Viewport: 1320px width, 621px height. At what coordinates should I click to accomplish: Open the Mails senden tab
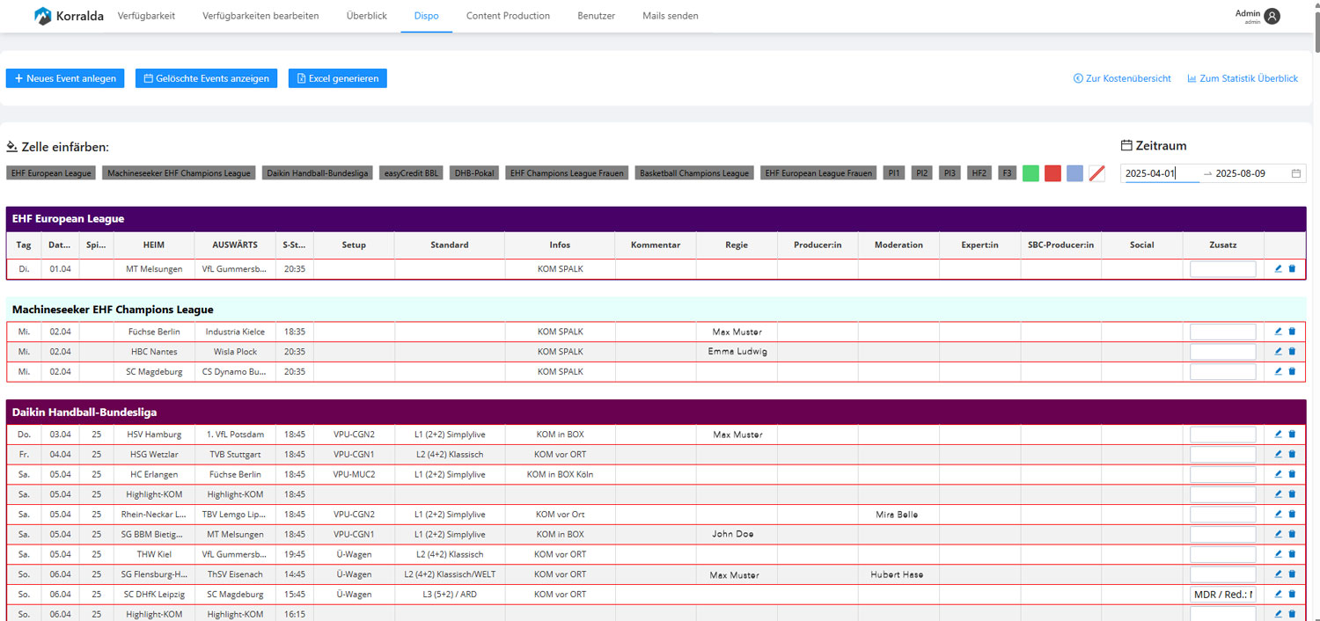tap(671, 16)
